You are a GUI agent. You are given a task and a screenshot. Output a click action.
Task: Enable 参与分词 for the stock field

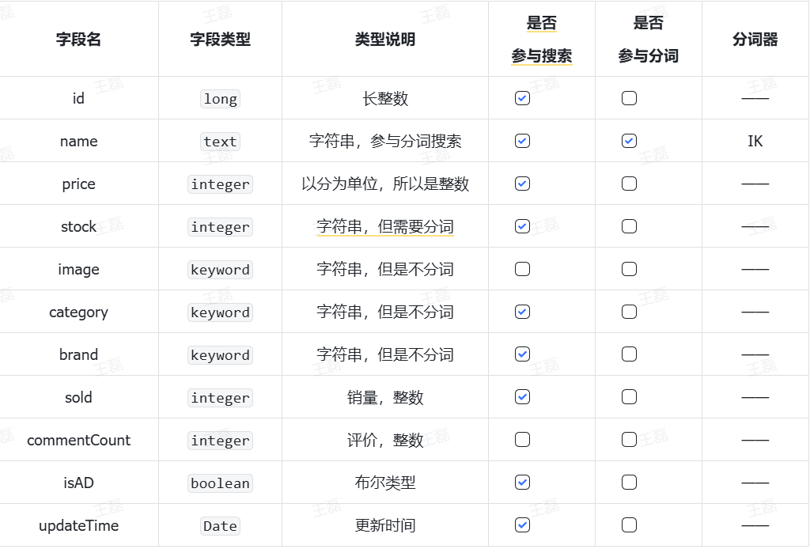tap(629, 226)
